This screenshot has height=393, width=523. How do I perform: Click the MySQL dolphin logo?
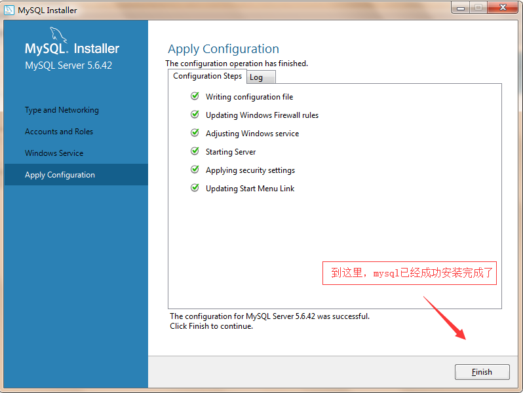tap(58, 35)
